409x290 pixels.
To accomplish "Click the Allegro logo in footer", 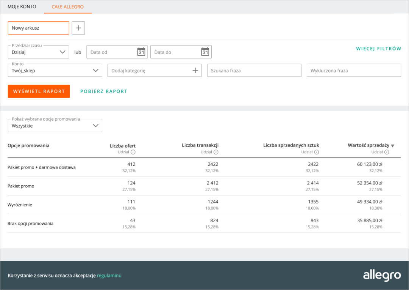I will coord(382,275).
